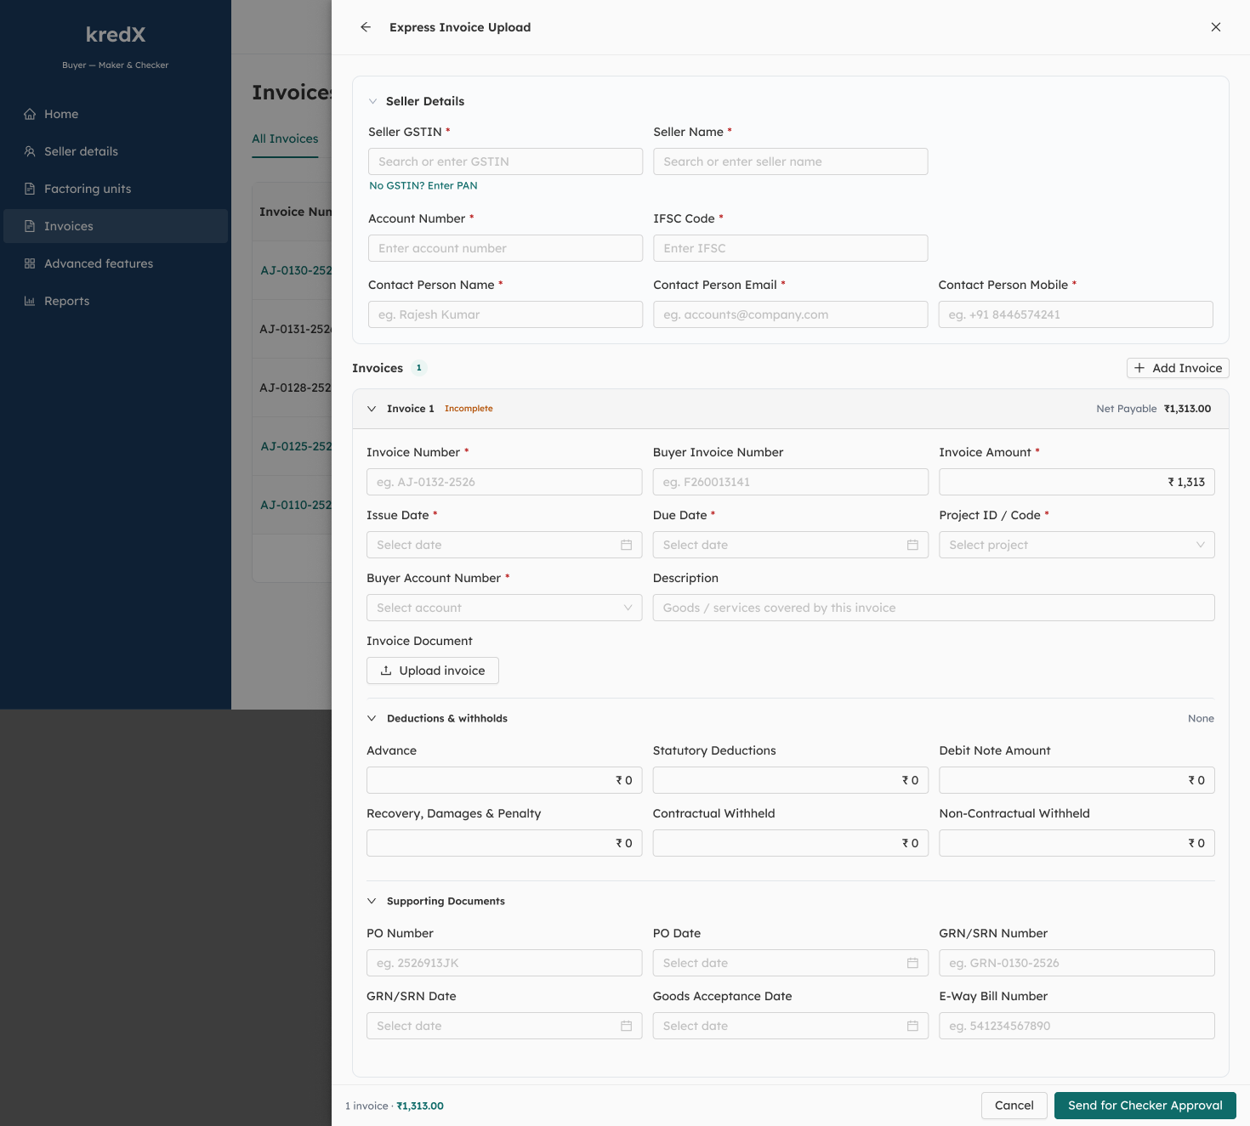This screenshot has width=1250, height=1126.
Task: Click the Factoring units sidebar icon
Action: (30, 189)
